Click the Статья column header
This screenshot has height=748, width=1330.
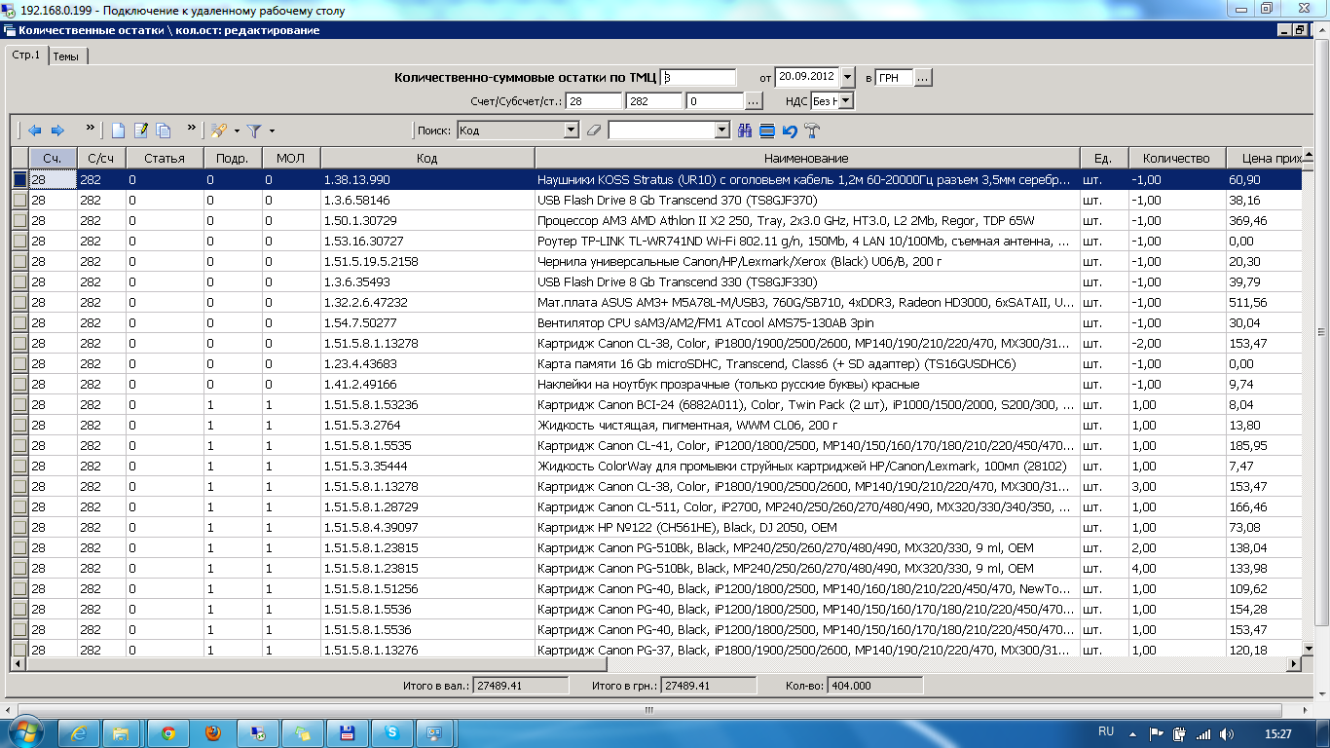pyautogui.click(x=165, y=158)
